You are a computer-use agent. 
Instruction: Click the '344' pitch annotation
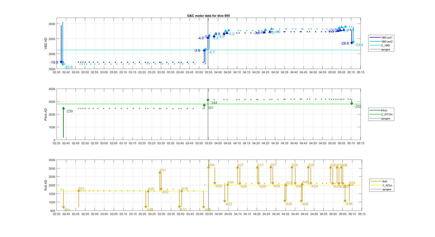click(x=214, y=103)
